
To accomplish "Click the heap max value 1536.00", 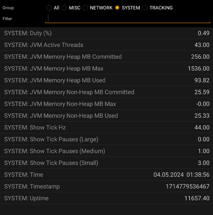I will click(x=199, y=69).
